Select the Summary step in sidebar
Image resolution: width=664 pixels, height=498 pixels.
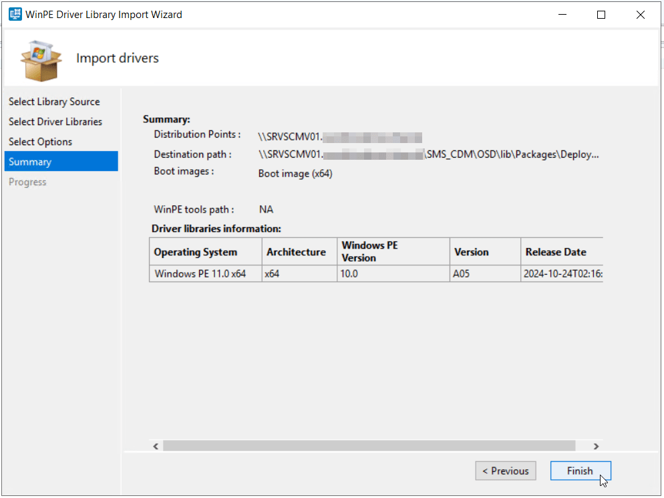(x=30, y=162)
